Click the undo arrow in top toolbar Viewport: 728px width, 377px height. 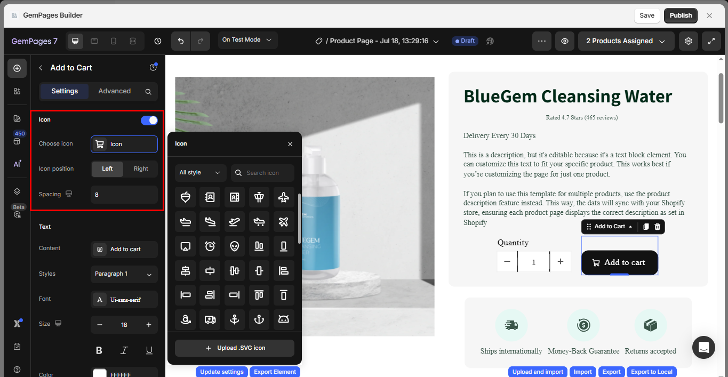(181, 41)
